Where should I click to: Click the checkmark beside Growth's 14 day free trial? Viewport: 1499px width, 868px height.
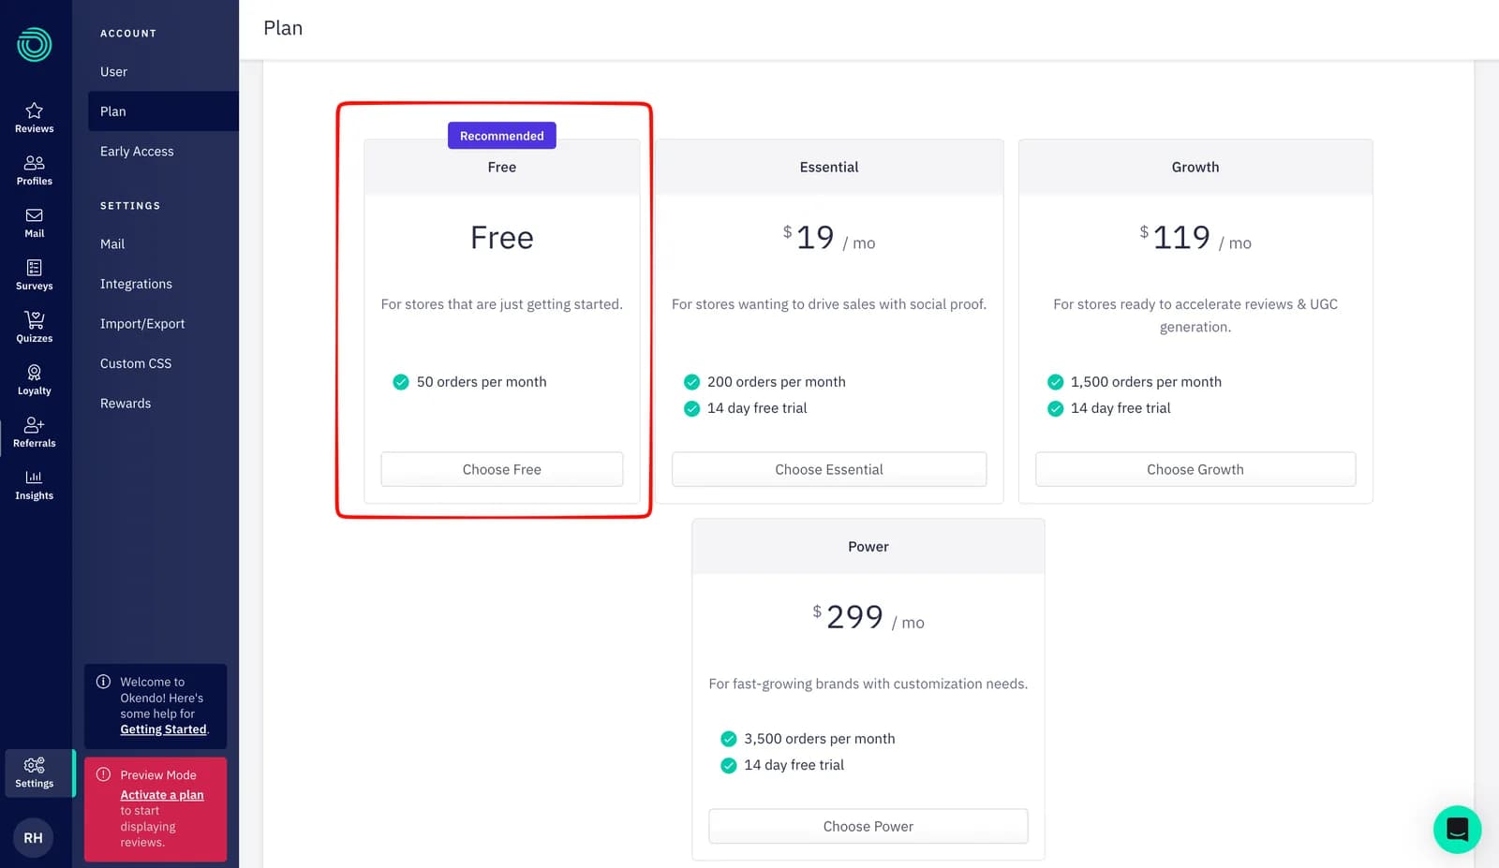click(x=1055, y=408)
